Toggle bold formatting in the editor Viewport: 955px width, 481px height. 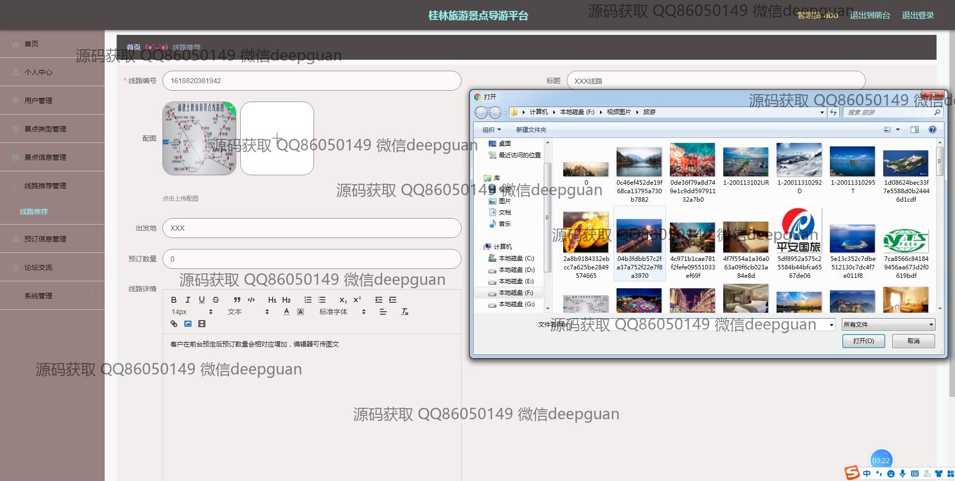click(173, 300)
